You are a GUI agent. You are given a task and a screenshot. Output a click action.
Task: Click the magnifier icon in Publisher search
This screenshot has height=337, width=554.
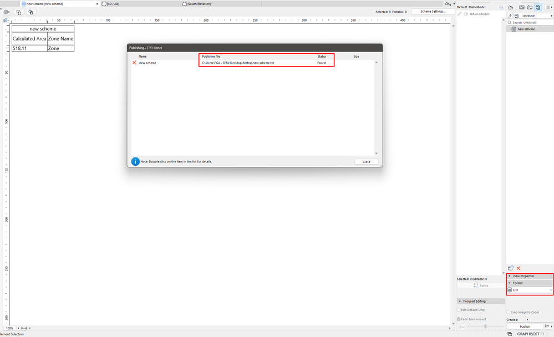coord(510,23)
